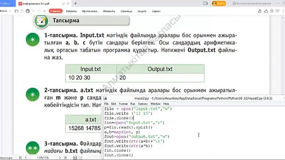Click the Input.txt table header
Viewport: 285px width, 160px height.
(x=91, y=69)
